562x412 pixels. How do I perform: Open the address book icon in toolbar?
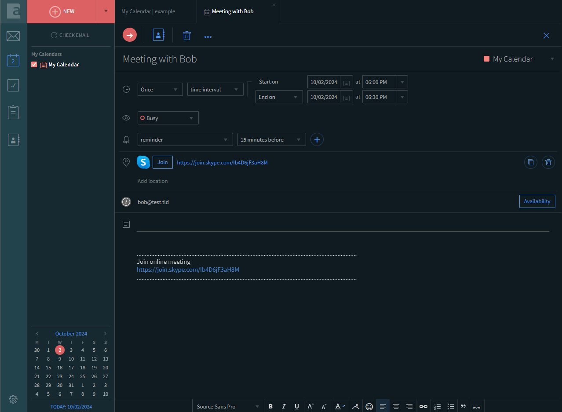(158, 35)
